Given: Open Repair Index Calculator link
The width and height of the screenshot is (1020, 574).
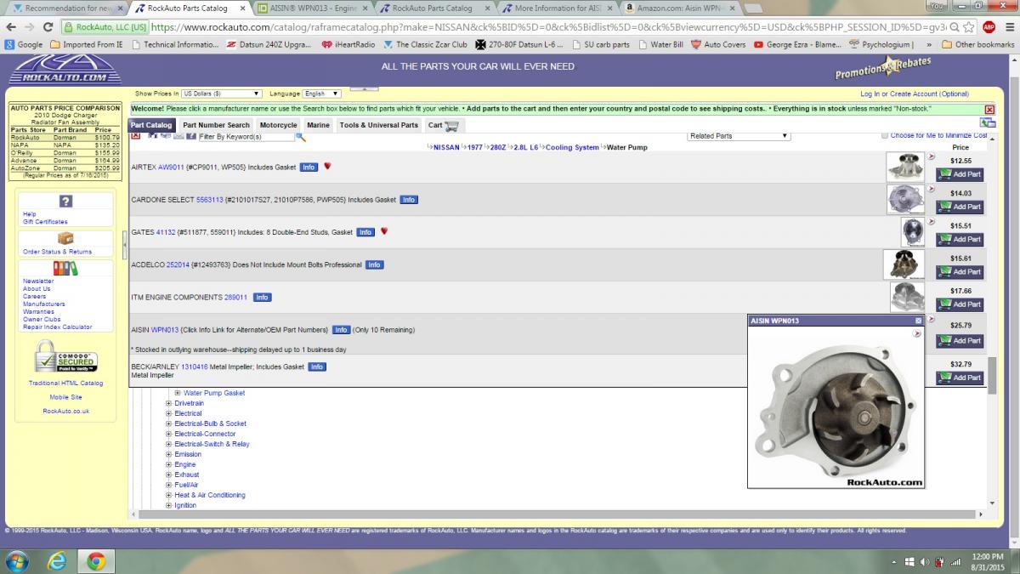Looking at the screenshot, I should [57, 327].
